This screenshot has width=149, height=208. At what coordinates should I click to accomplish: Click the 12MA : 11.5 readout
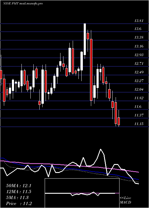pyautogui.click(x=18, y=192)
